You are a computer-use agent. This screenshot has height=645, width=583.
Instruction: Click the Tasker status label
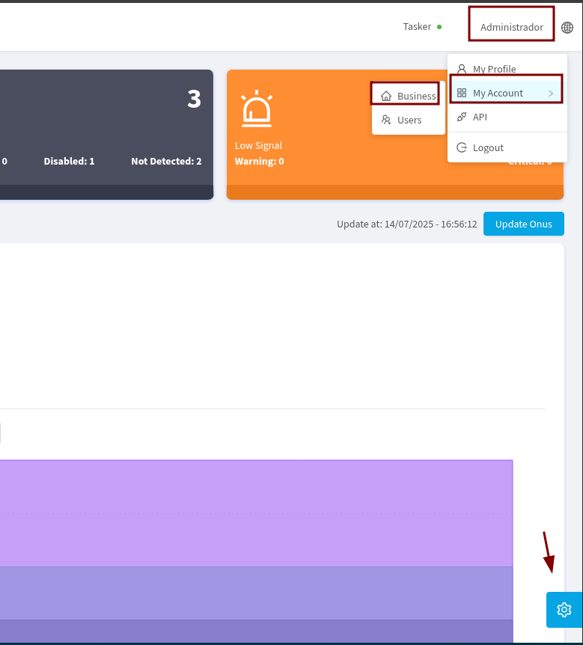point(417,27)
